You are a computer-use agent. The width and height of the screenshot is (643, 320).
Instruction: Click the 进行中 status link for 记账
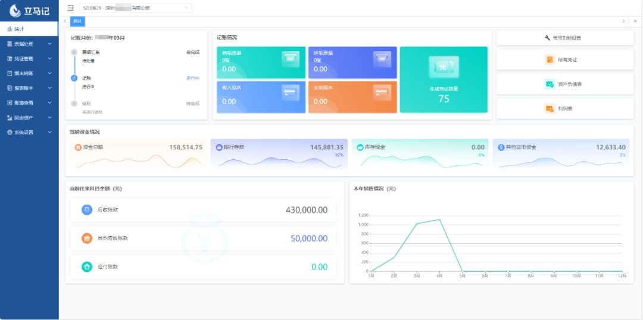click(x=193, y=79)
